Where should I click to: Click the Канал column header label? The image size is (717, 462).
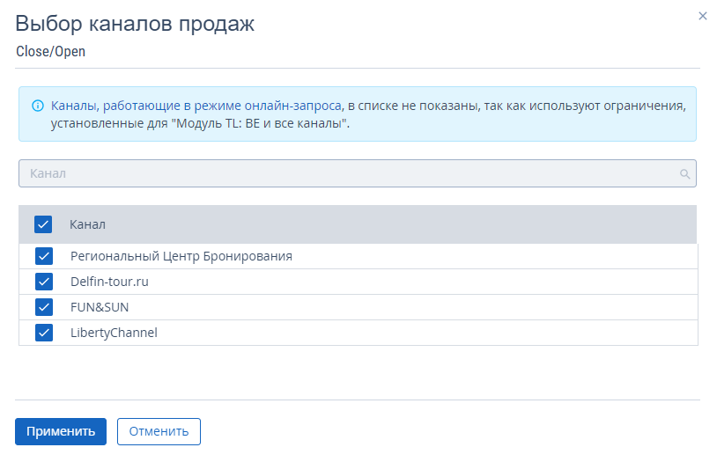[87, 224]
